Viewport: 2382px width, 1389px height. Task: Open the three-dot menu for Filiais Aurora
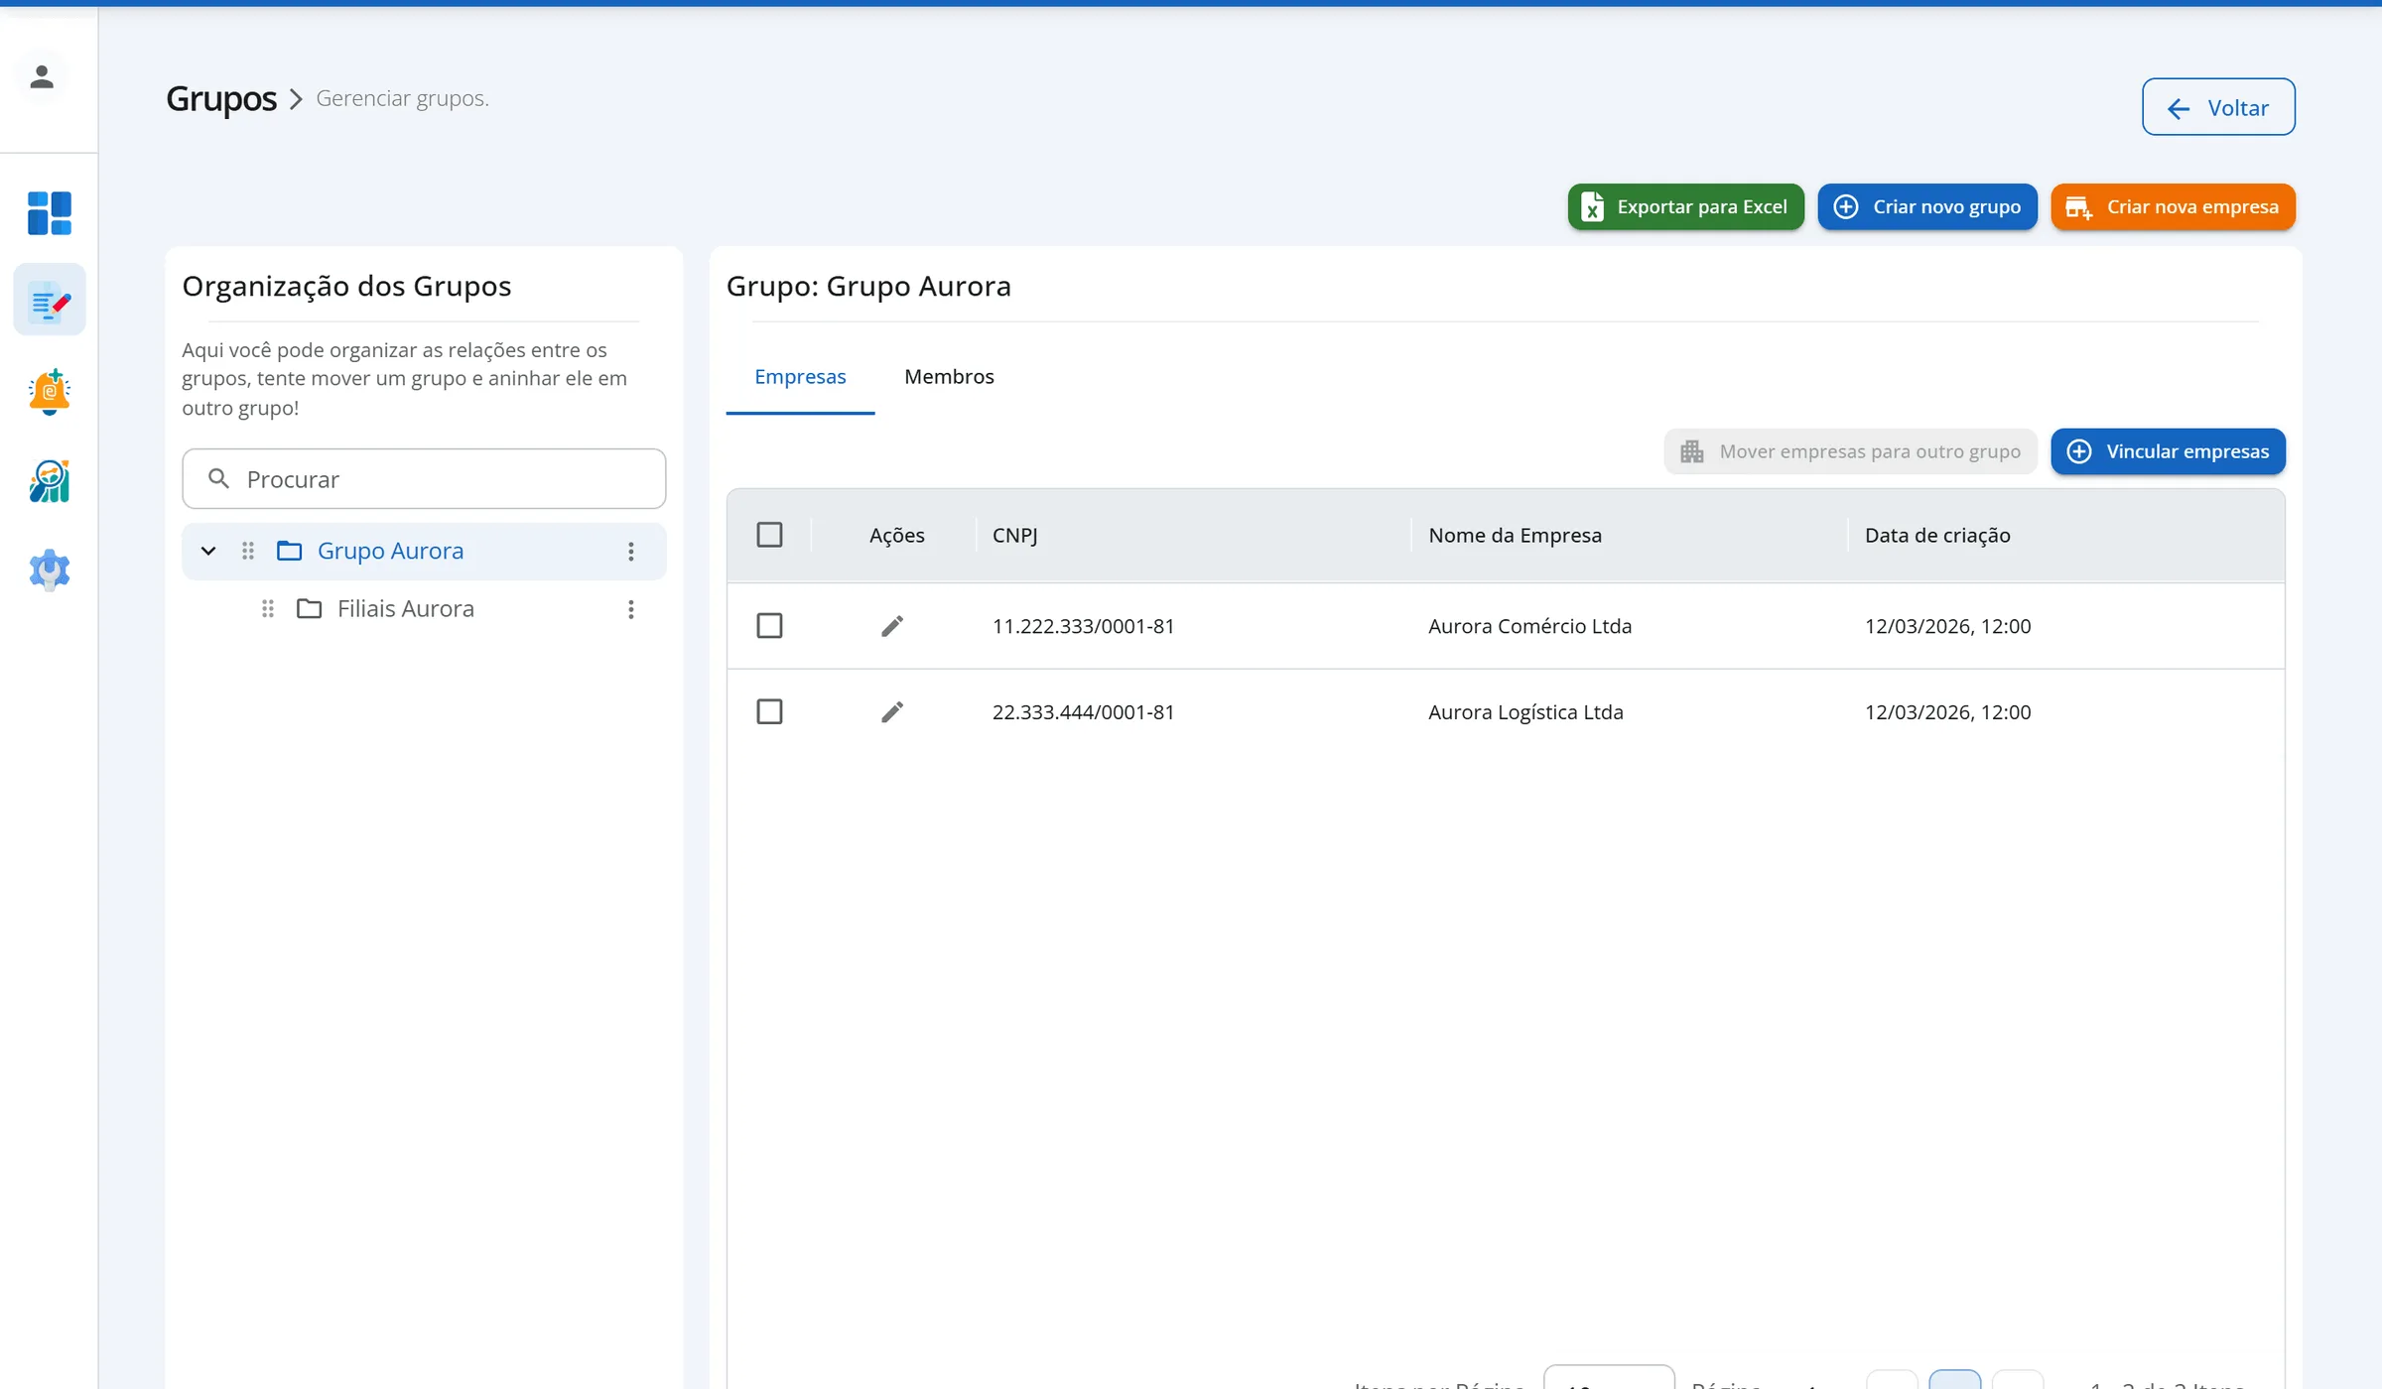click(x=631, y=609)
